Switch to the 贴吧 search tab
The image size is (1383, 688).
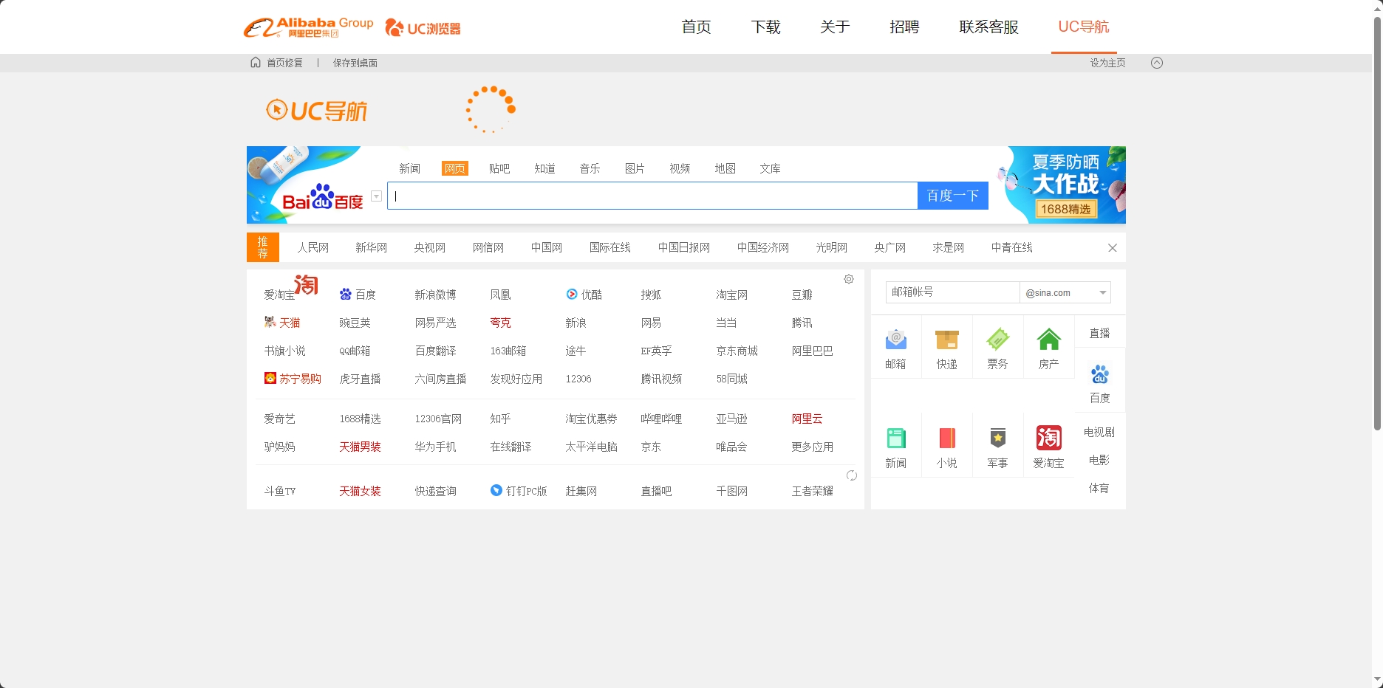[499, 168]
